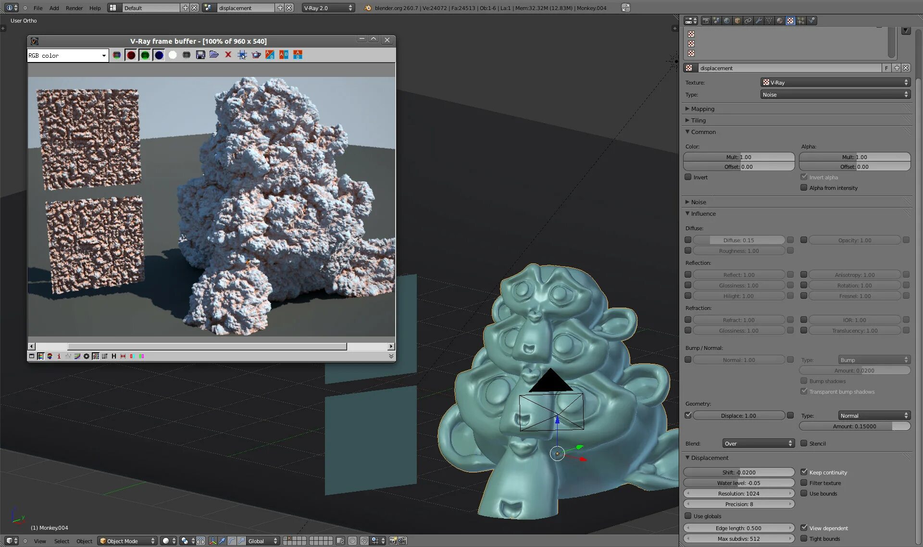The image size is (923, 547).
Task: Open the RGB color channel dropdown
Action: pos(67,56)
